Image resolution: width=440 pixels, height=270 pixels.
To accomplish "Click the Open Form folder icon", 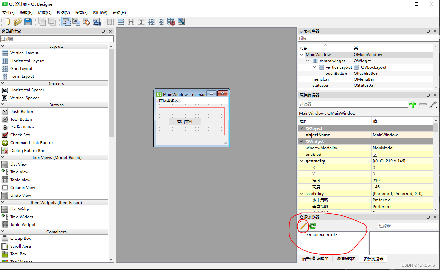I will pos(18,22).
